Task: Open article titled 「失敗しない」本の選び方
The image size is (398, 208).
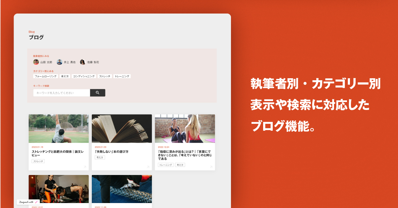Action: 112,152
